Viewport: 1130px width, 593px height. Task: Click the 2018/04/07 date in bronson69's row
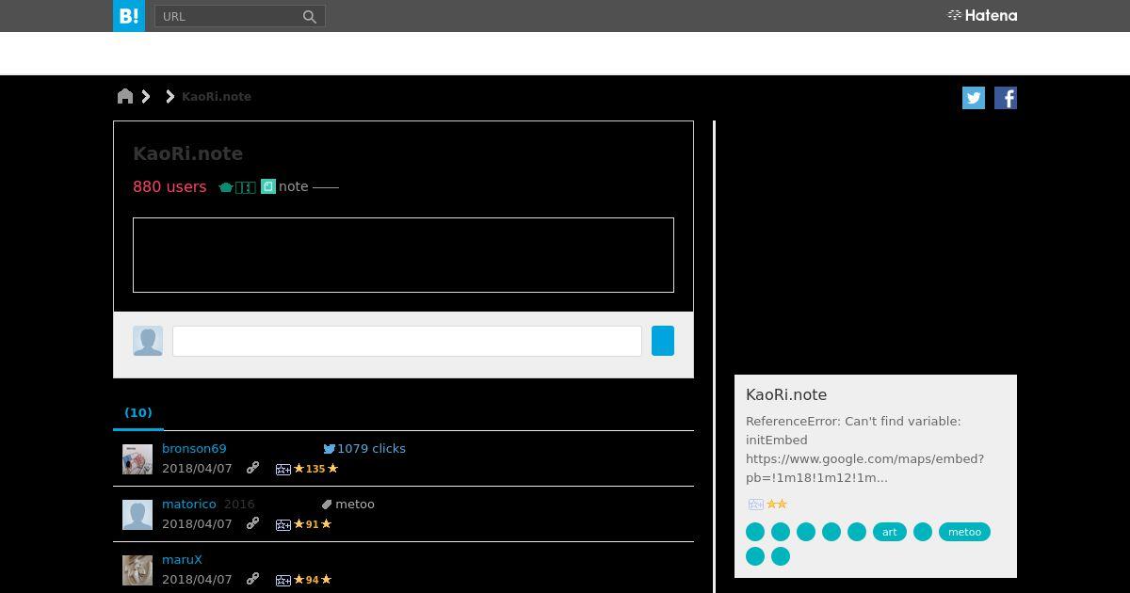click(x=197, y=469)
